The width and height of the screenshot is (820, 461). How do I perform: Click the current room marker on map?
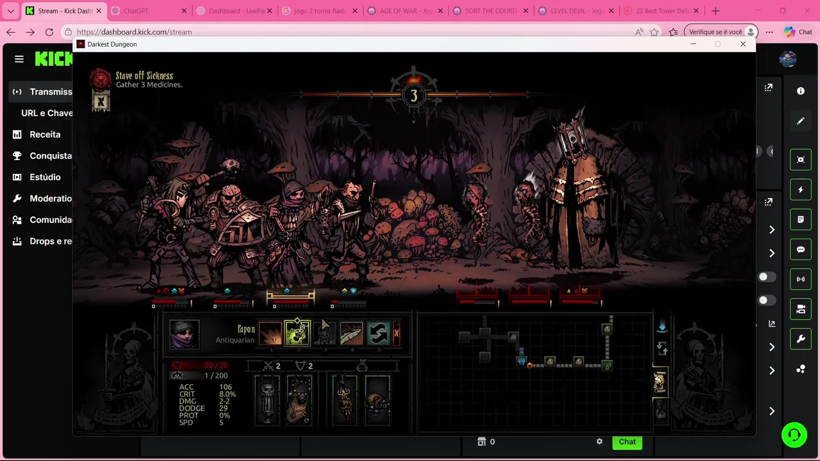[521, 361]
